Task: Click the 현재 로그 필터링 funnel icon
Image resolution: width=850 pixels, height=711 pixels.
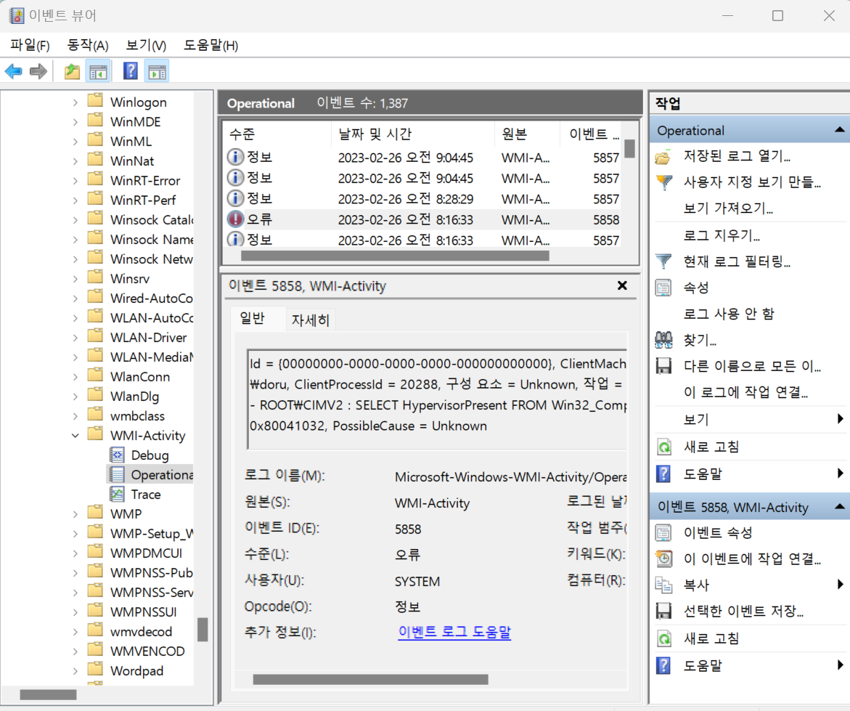Action: 663,261
